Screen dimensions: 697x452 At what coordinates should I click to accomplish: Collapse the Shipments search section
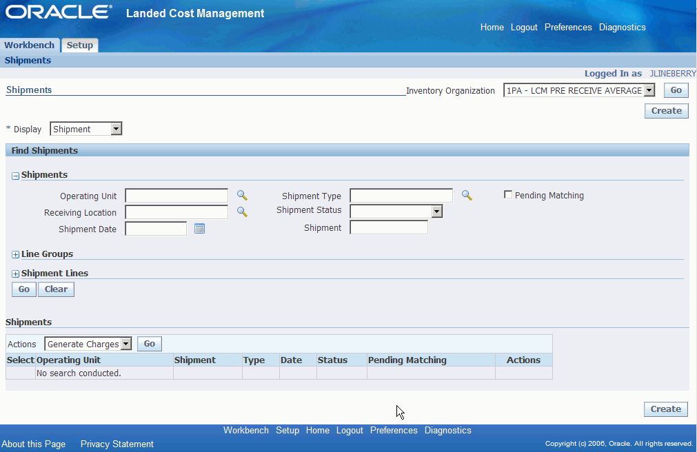16,176
